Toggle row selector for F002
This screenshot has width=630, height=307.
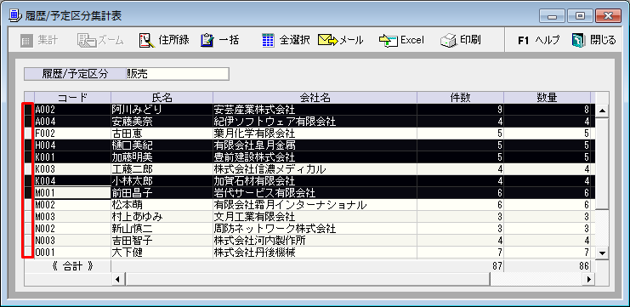[28, 133]
